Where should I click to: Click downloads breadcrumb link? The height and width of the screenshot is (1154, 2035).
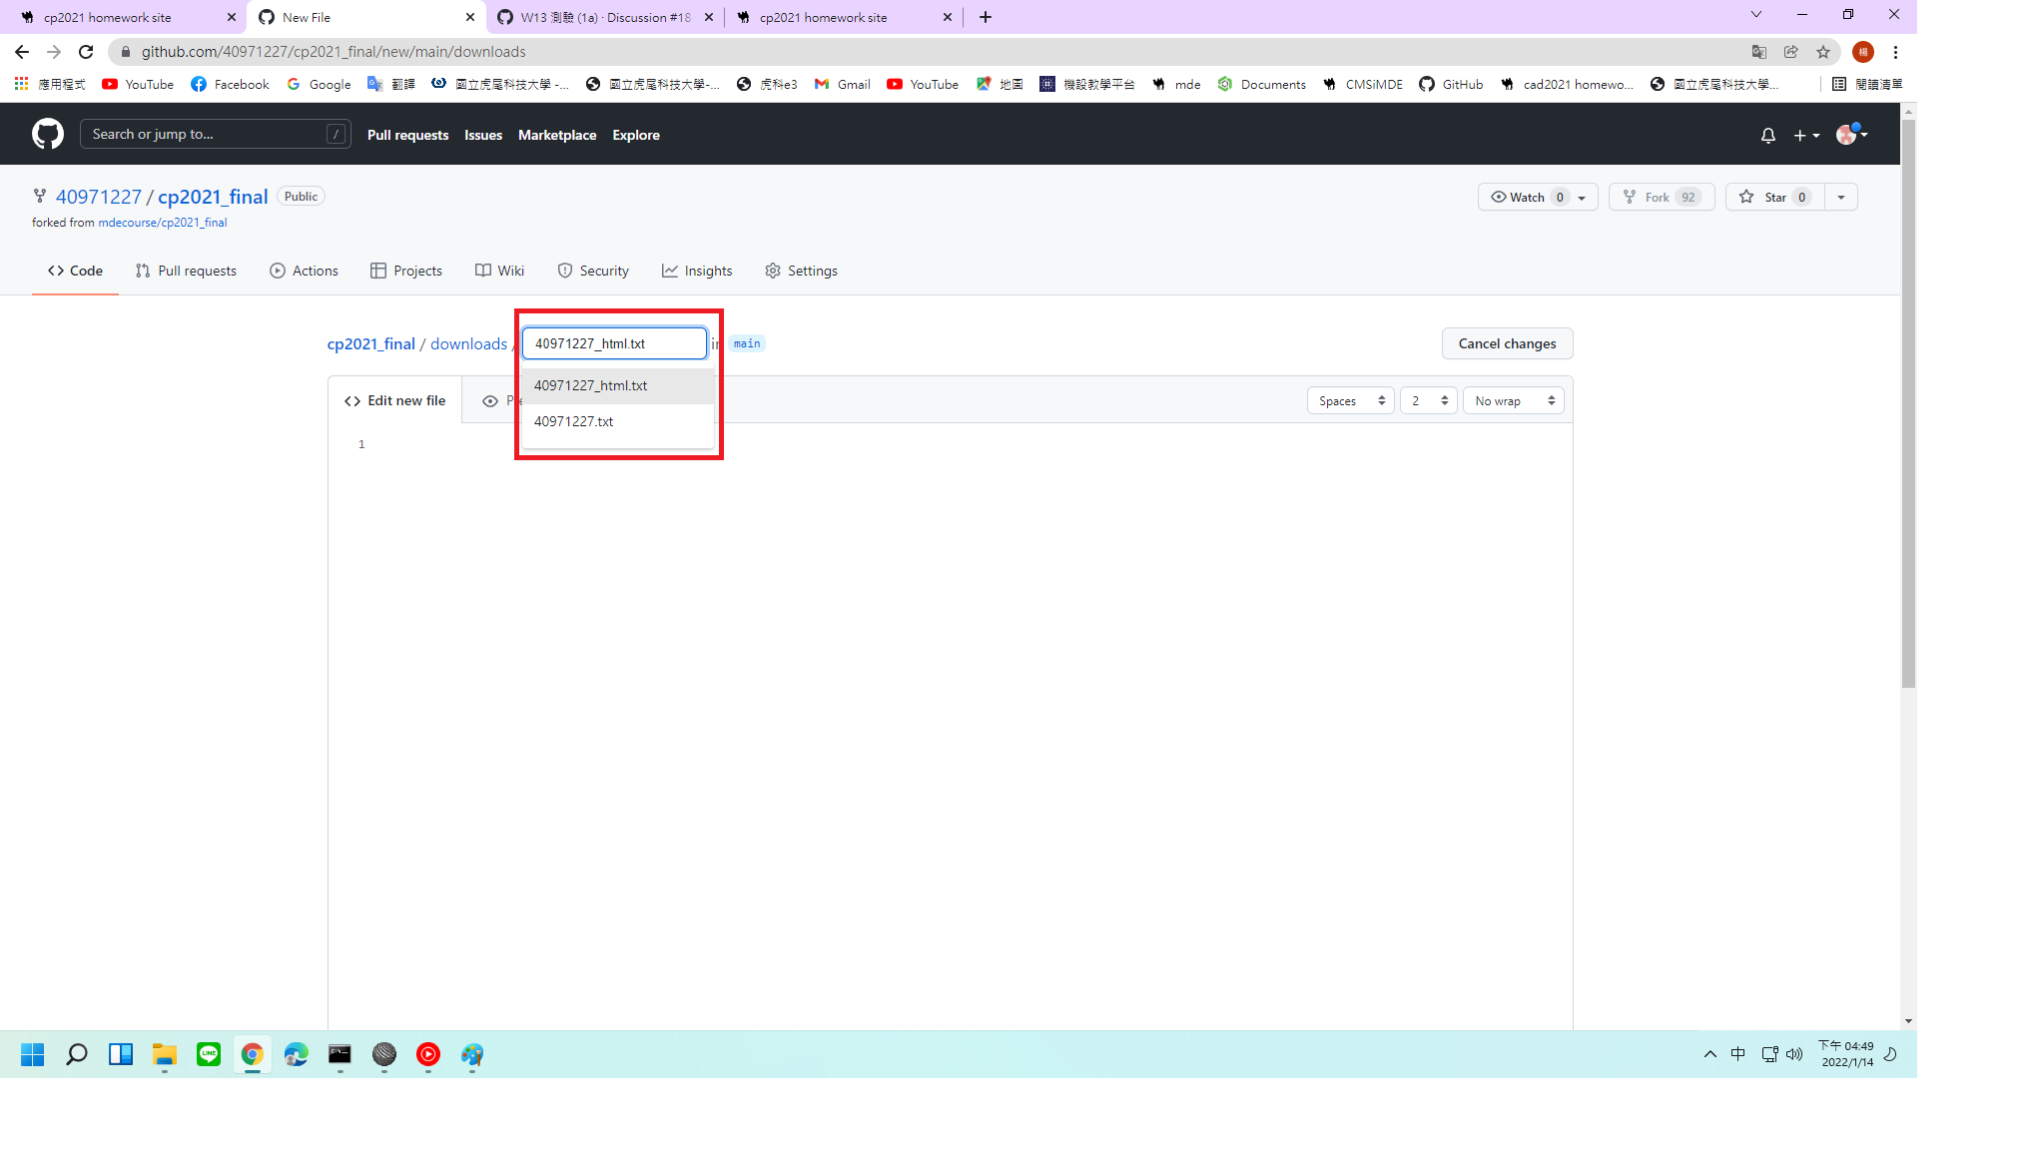pyautogui.click(x=468, y=343)
